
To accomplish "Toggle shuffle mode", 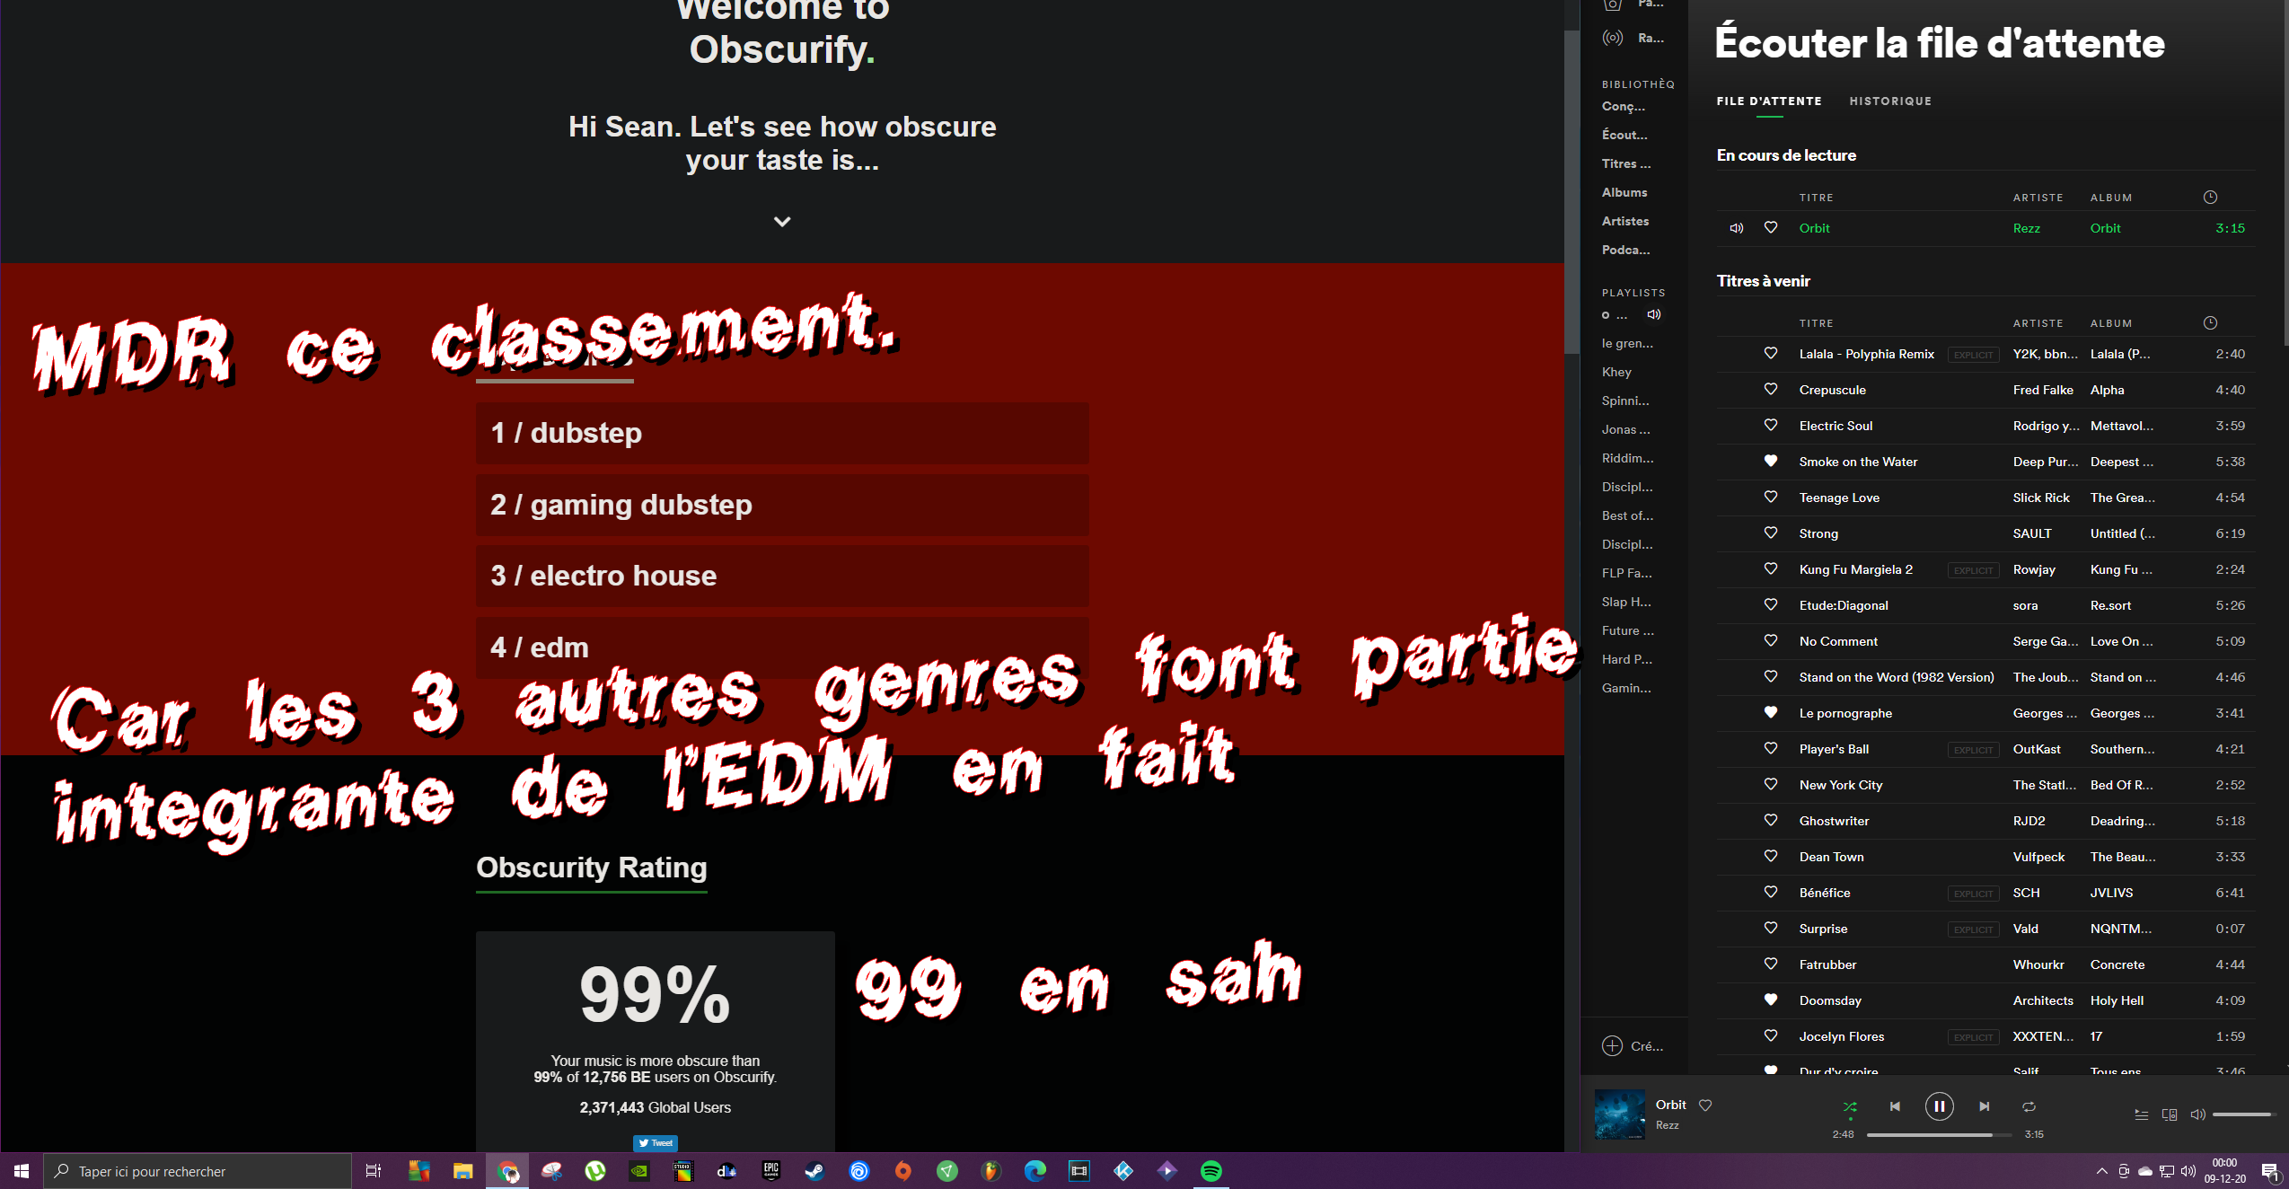I will pyautogui.click(x=1850, y=1106).
